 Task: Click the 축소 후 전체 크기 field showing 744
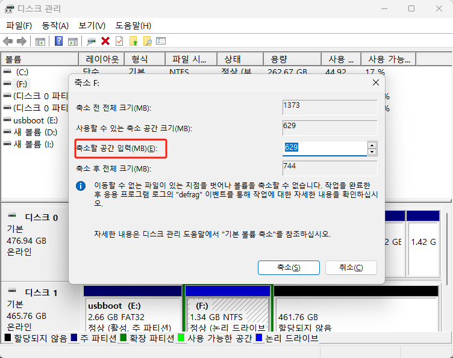pos(330,168)
